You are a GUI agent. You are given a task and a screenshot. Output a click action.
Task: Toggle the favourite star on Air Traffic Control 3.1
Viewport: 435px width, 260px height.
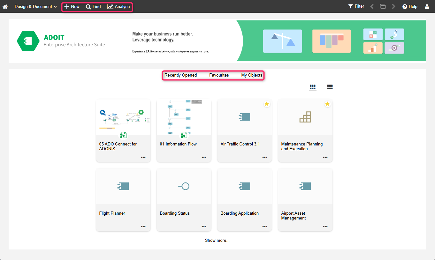click(x=267, y=104)
